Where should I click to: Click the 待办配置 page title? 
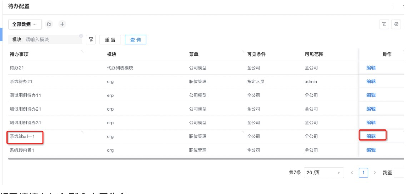(19, 6)
